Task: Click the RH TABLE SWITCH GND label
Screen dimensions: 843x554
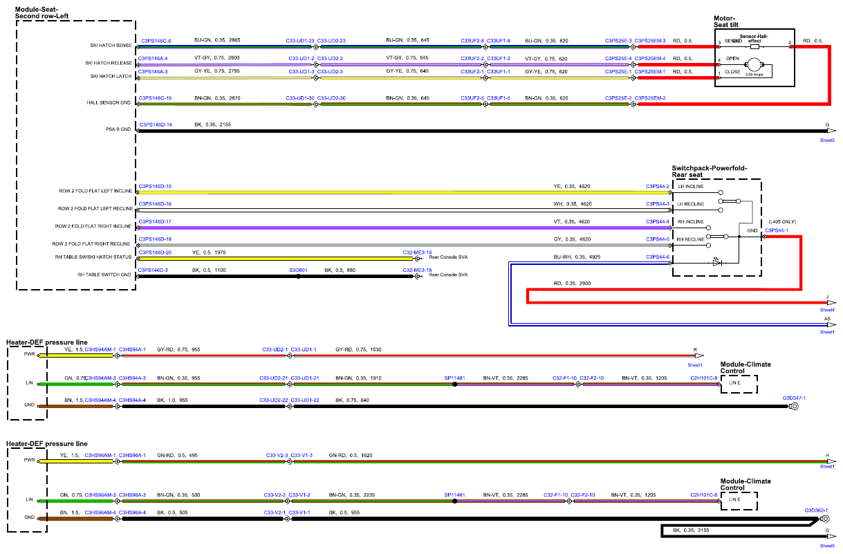Action: 104,275
